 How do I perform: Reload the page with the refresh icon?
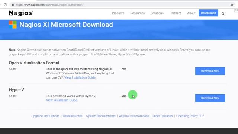(x=5, y=5)
